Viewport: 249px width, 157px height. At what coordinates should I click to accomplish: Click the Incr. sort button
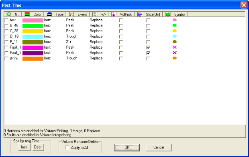(x=24, y=147)
